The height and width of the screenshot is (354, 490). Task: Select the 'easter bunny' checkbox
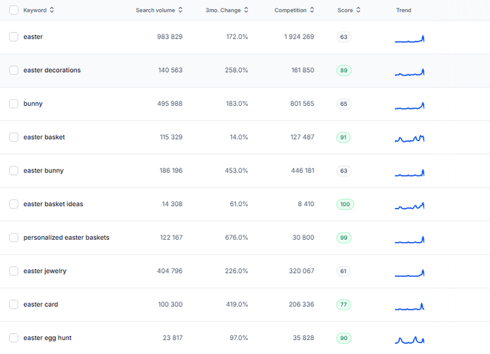[13, 171]
